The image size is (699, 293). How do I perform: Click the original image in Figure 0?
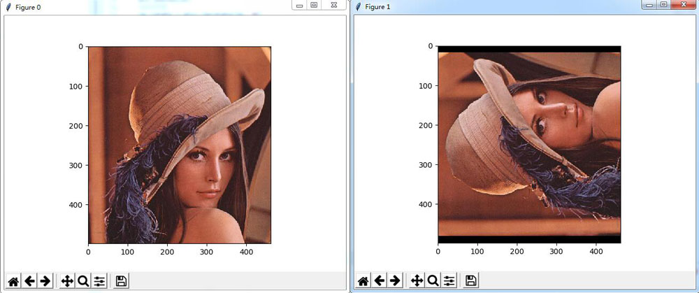click(x=180, y=145)
